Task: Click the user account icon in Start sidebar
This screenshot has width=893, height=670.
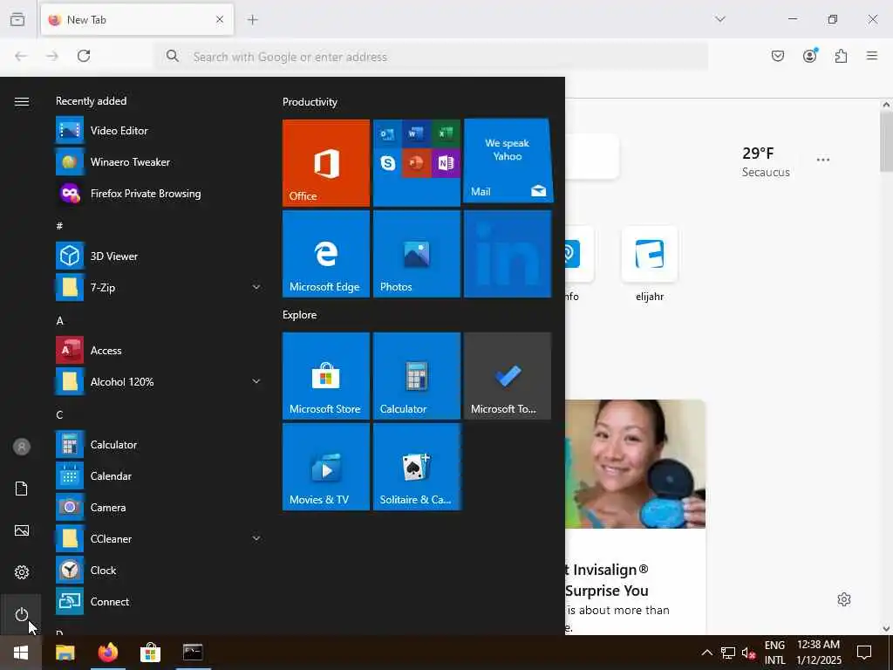Action: pos(21,447)
